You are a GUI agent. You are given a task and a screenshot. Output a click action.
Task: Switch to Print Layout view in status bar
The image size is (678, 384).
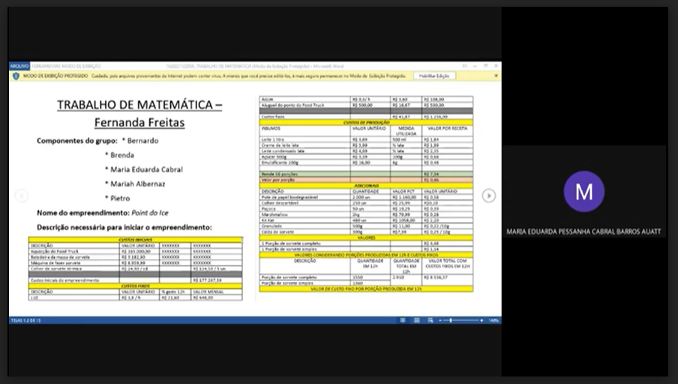(416, 320)
